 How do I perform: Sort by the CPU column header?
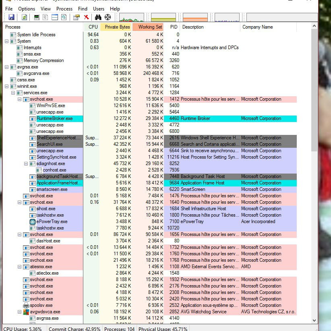point(92,27)
